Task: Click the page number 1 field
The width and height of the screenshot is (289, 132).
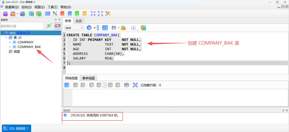Action: click(x=105, y=85)
